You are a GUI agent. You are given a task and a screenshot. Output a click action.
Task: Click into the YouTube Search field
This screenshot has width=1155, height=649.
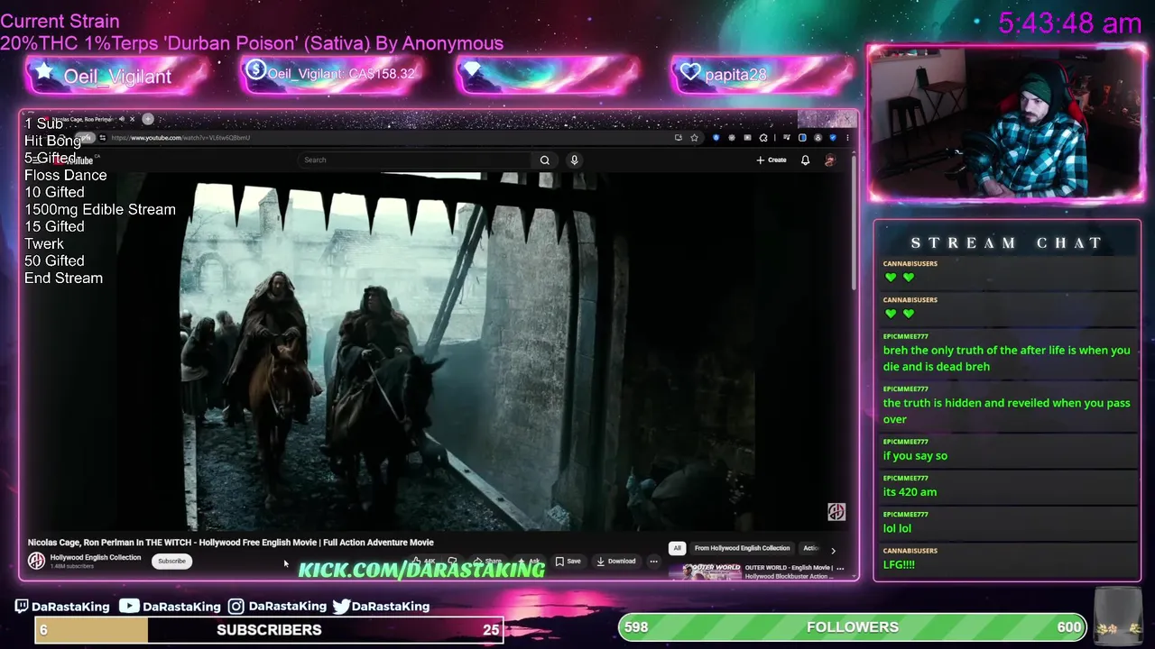pyautogui.click(x=415, y=160)
